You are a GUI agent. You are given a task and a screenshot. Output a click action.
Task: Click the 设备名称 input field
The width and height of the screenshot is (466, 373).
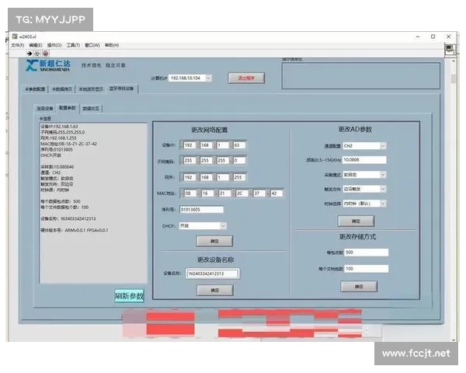click(213, 274)
